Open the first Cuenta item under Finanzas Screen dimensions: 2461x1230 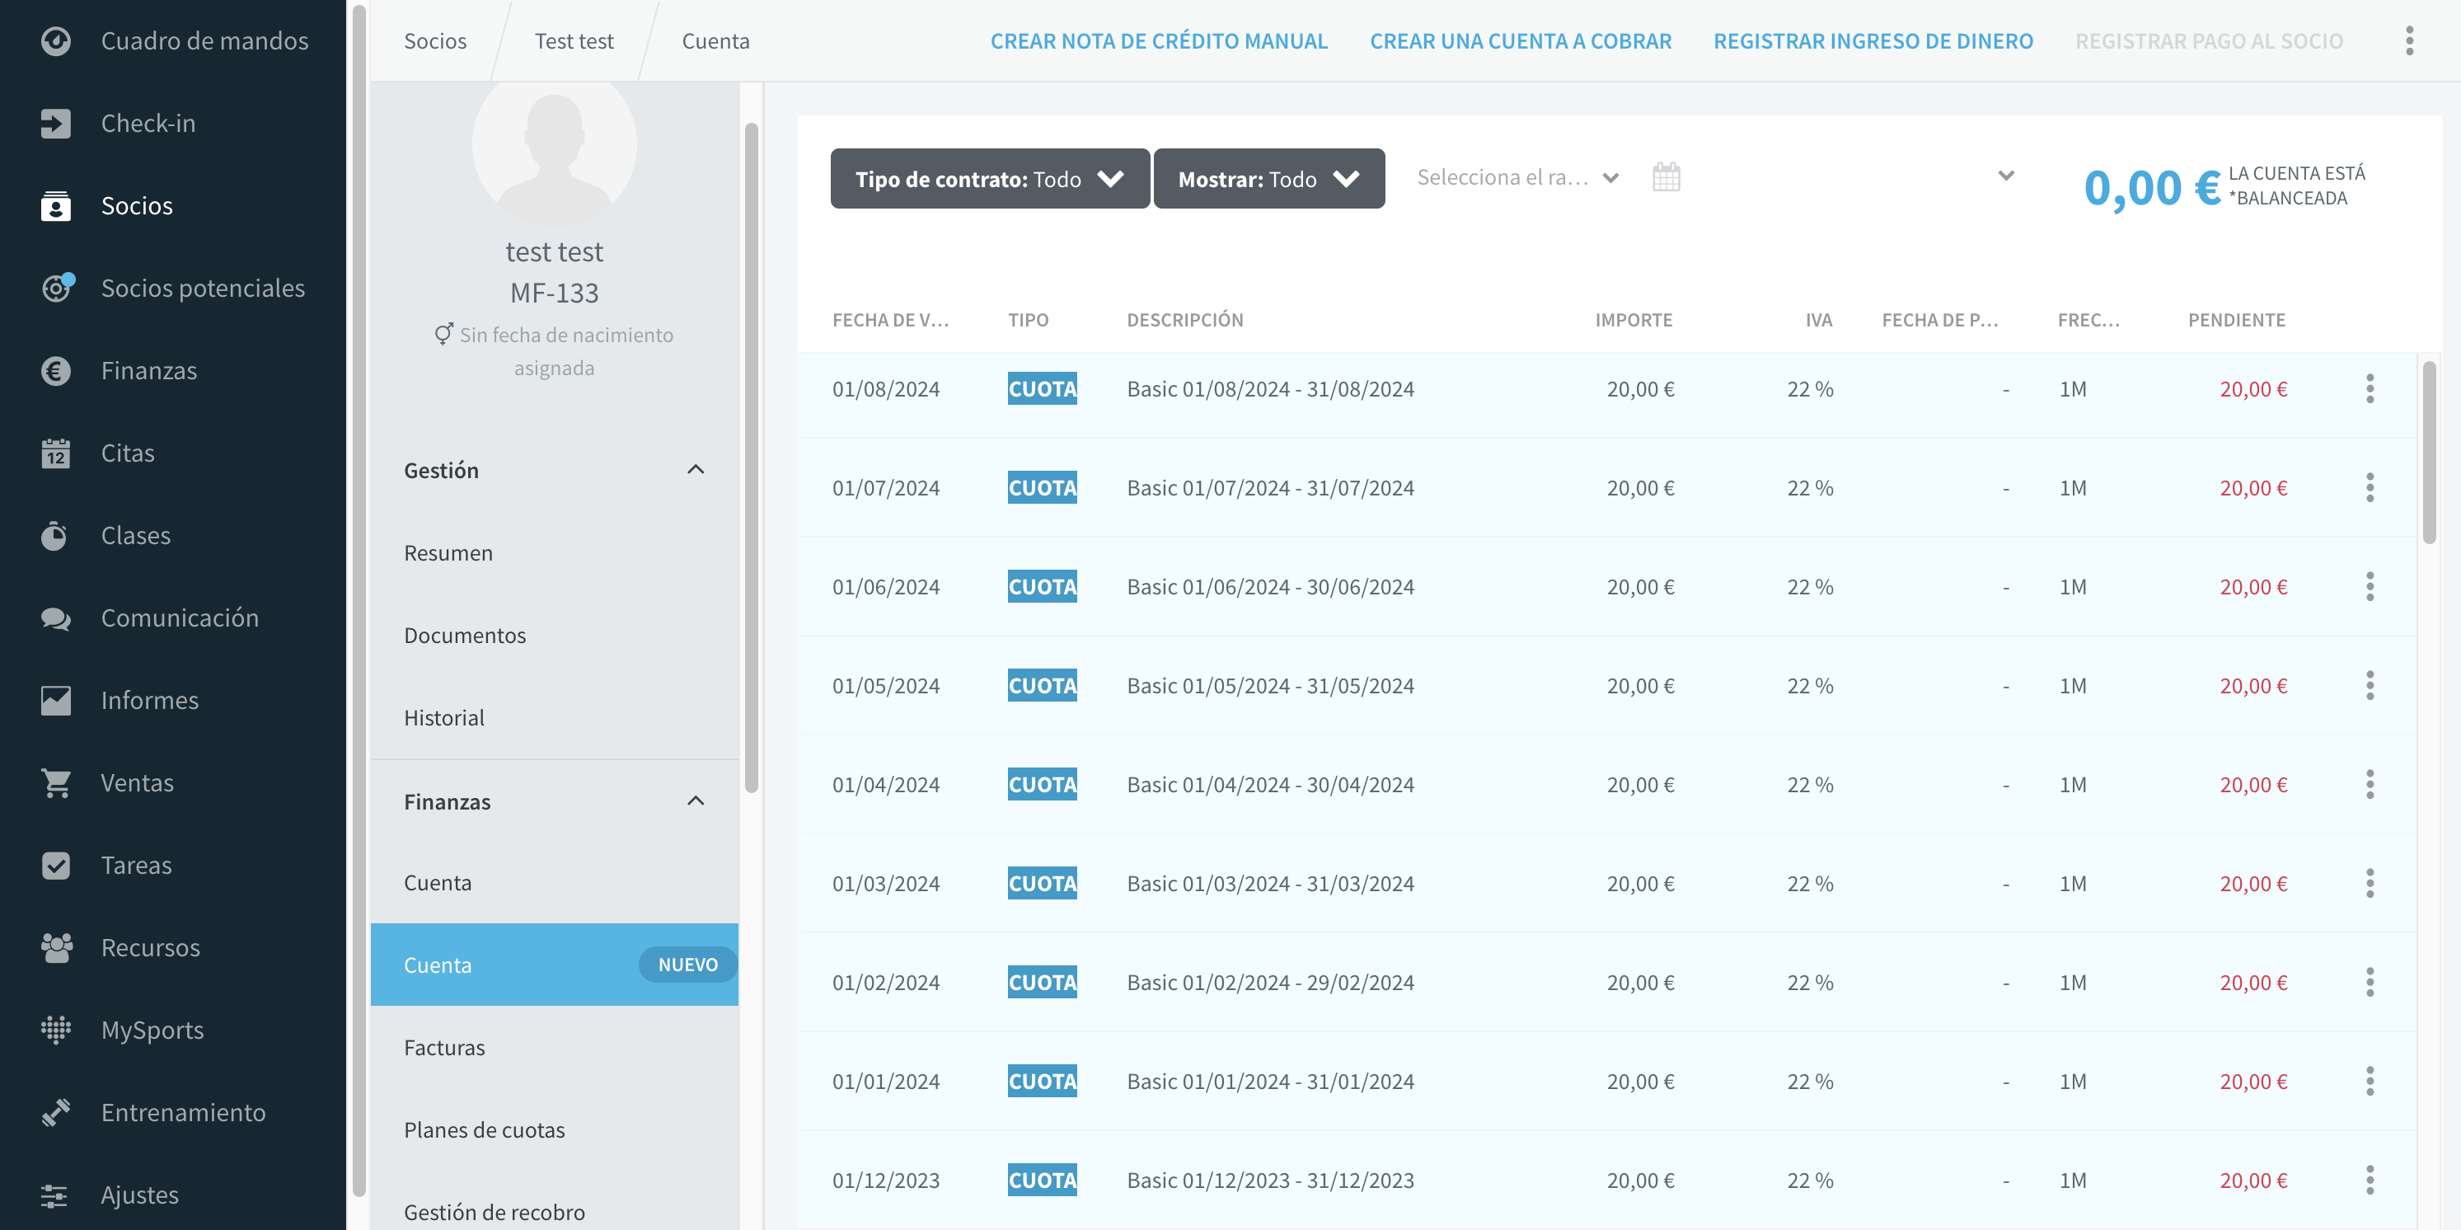(438, 883)
